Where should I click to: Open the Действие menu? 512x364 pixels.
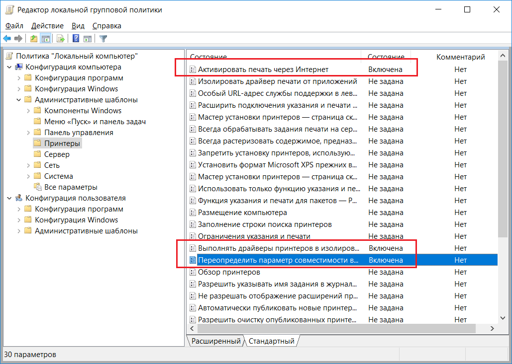[x=47, y=26]
